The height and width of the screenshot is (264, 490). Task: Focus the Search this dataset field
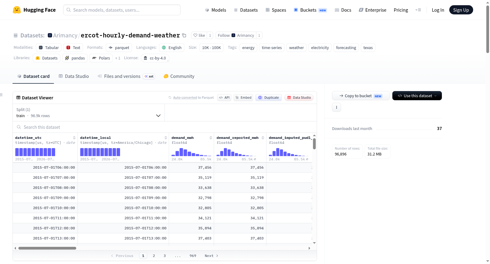(165, 127)
